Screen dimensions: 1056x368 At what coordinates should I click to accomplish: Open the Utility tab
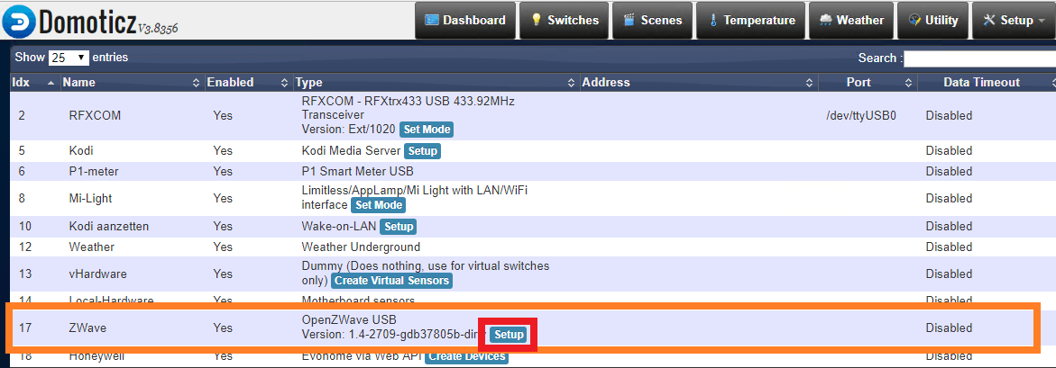point(933,20)
